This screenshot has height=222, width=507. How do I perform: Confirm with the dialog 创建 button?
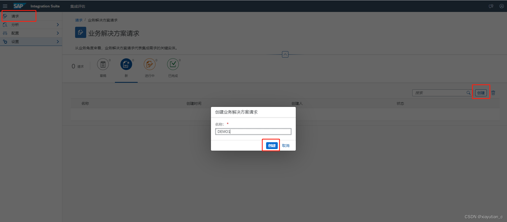click(x=272, y=146)
